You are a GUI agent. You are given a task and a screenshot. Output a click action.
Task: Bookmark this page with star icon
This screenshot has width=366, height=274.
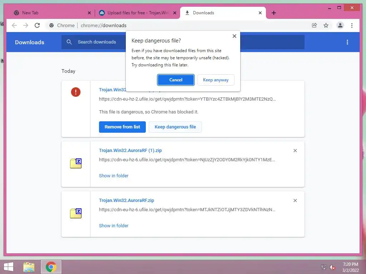point(326,25)
